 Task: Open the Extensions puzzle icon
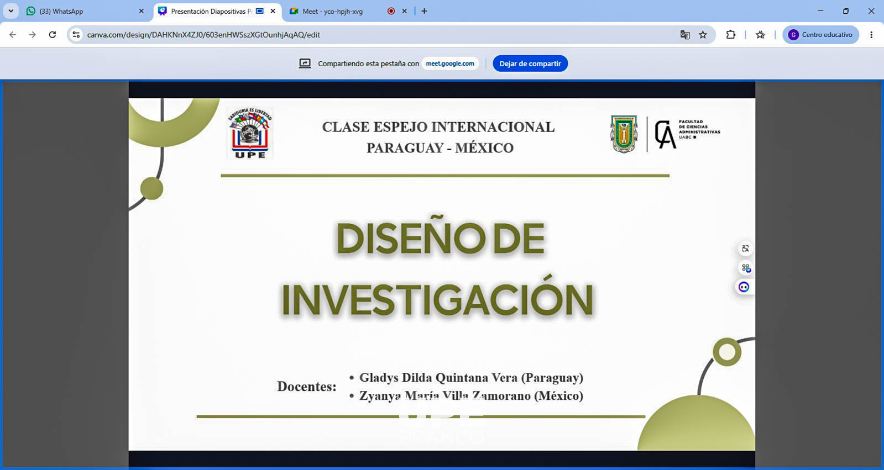731,35
